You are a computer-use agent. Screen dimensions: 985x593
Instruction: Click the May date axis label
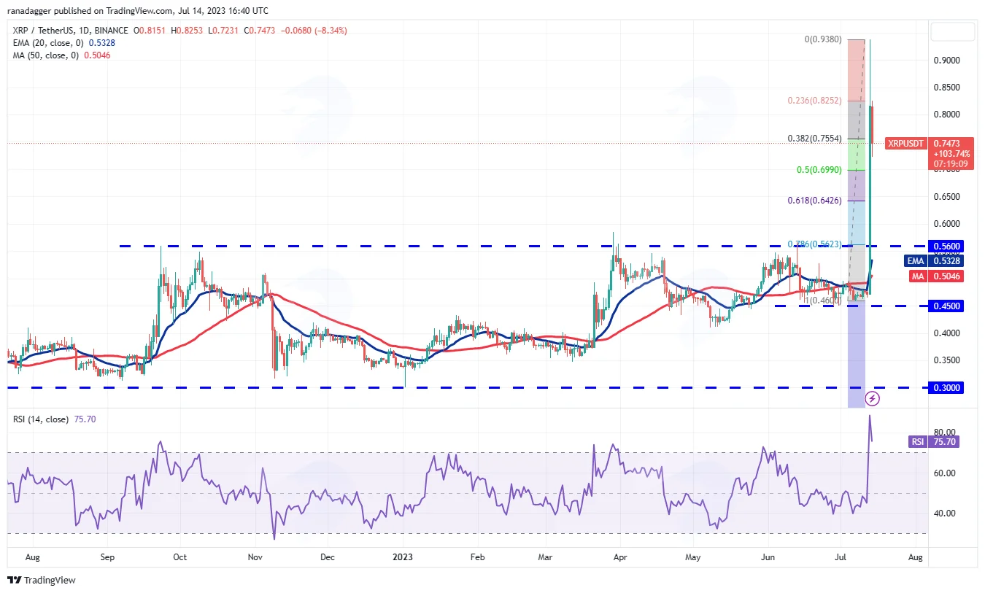point(692,557)
